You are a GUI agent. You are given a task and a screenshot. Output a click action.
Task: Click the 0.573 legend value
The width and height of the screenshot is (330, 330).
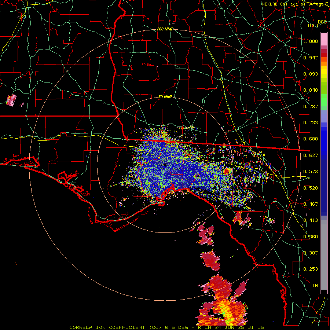(311, 172)
